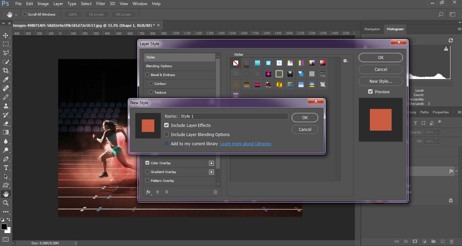Open the workspace switcher icon dropdown
Image resolution: width=462 pixels, height=246 pixels.
click(452, 14)
